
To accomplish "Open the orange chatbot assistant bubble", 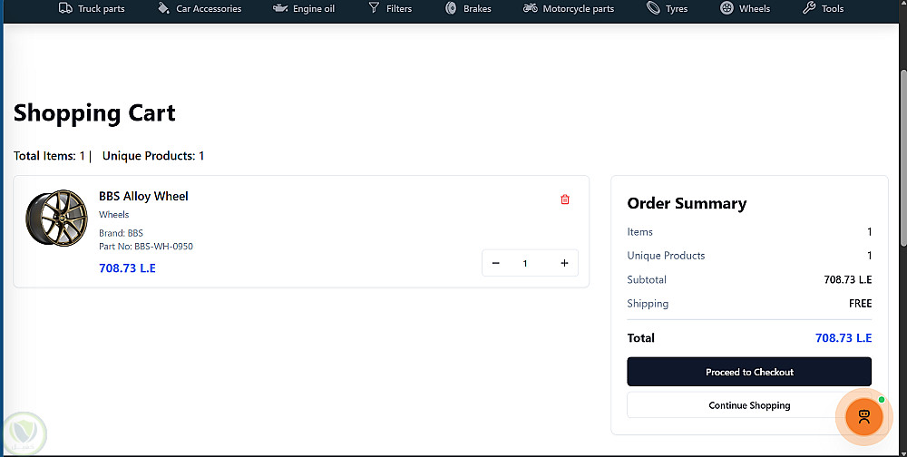I will (x=864, y=417).
